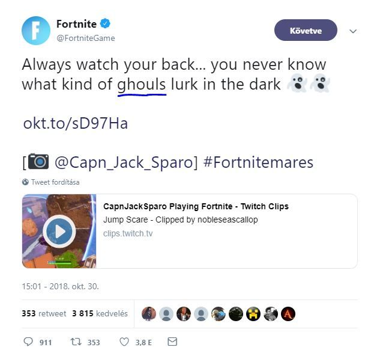The image size is (377, 350).
Task: Open the red letter A liker avatar
Action: coord(288,314)
